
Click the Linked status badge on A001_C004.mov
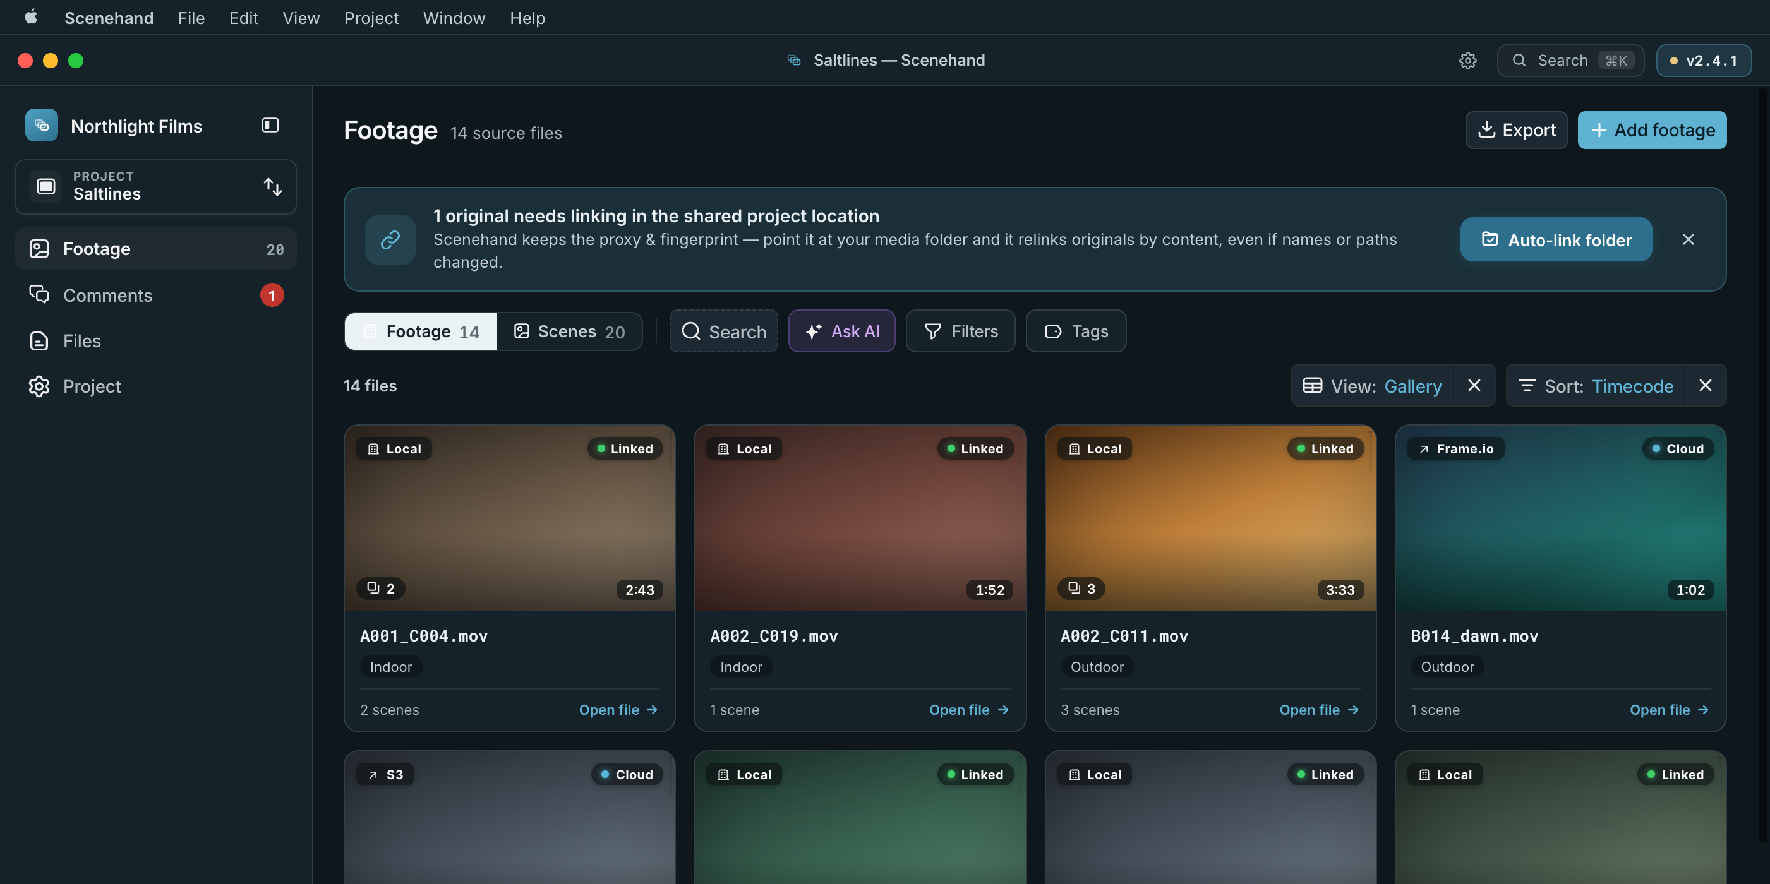[x=625, y=448]
